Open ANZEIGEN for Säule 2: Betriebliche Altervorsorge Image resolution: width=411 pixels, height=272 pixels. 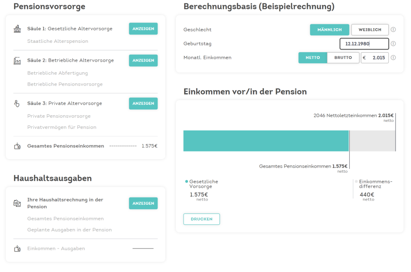(143, 60)
